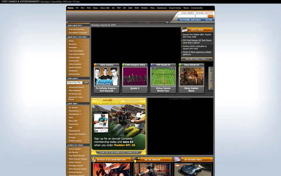
Task: Click the See All Today's News button
Action: coord(197,59)
